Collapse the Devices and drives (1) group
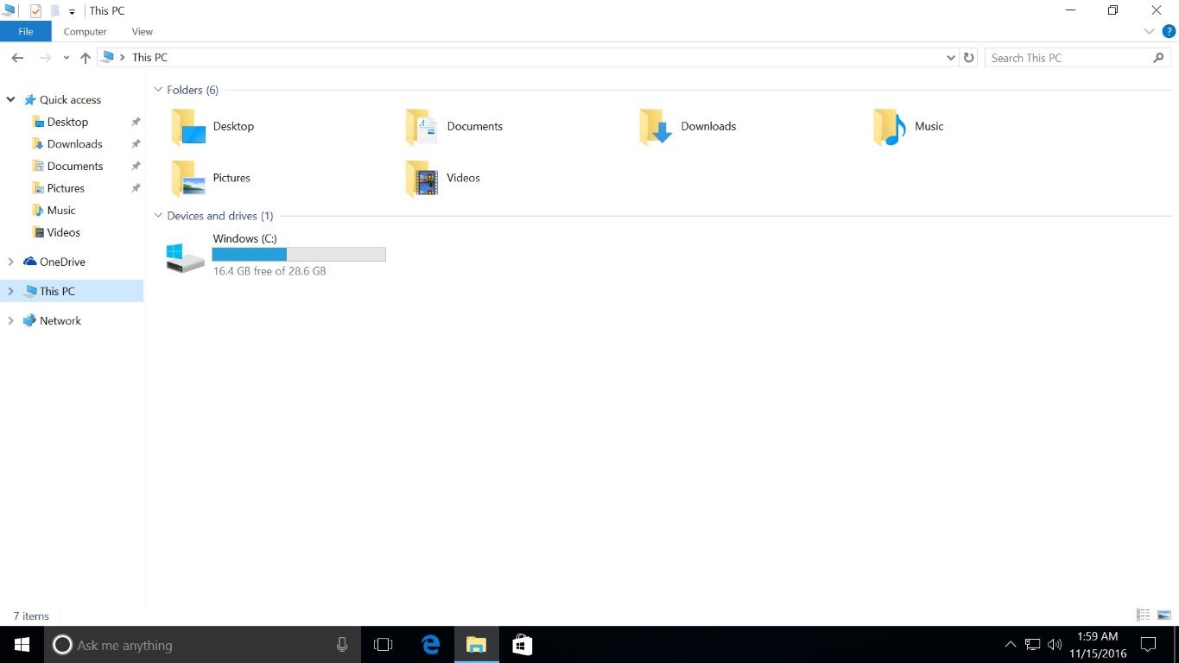The height and width of the screenshot is (663, 1179). (x=158, y=216)
